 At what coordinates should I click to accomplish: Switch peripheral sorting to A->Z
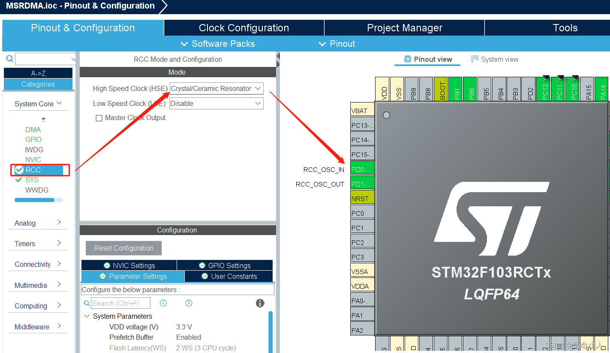click(x=38, y=72)
